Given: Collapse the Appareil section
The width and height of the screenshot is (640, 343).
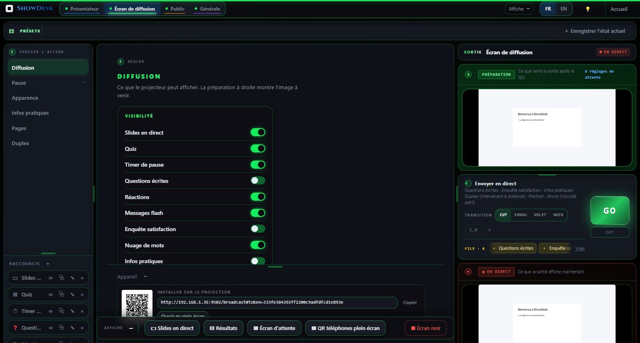Looking at the screenshot, I should [145, 277].
